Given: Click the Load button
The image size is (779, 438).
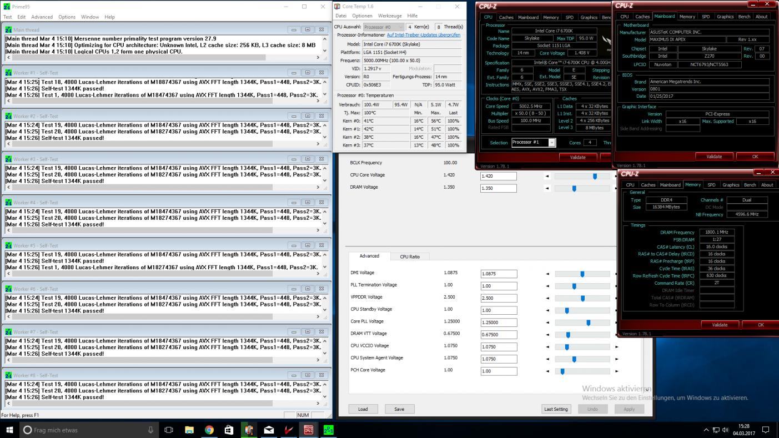Looking at the screenshot, I should (363, 409).
